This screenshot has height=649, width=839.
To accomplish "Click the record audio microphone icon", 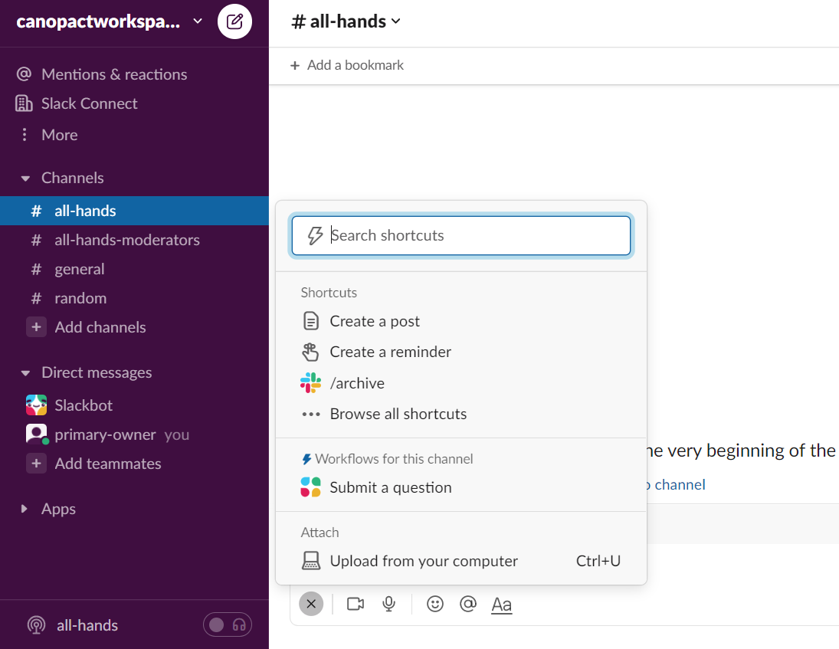I will (x=389, y=604).
